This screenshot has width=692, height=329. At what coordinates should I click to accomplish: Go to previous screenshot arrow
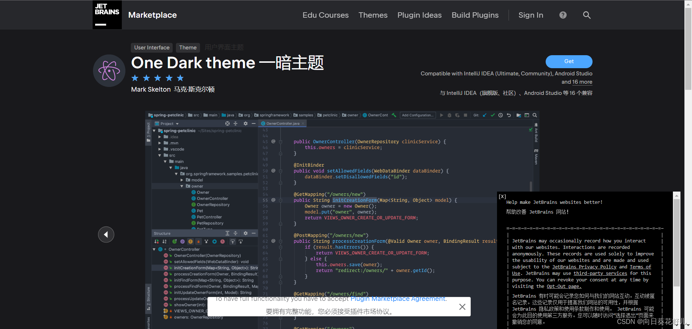click(106, 234)
